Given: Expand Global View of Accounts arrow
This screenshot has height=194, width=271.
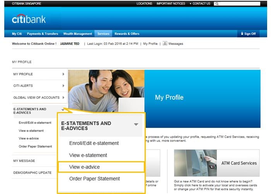Looking at the screenshot, I should (x=63, y=97).
